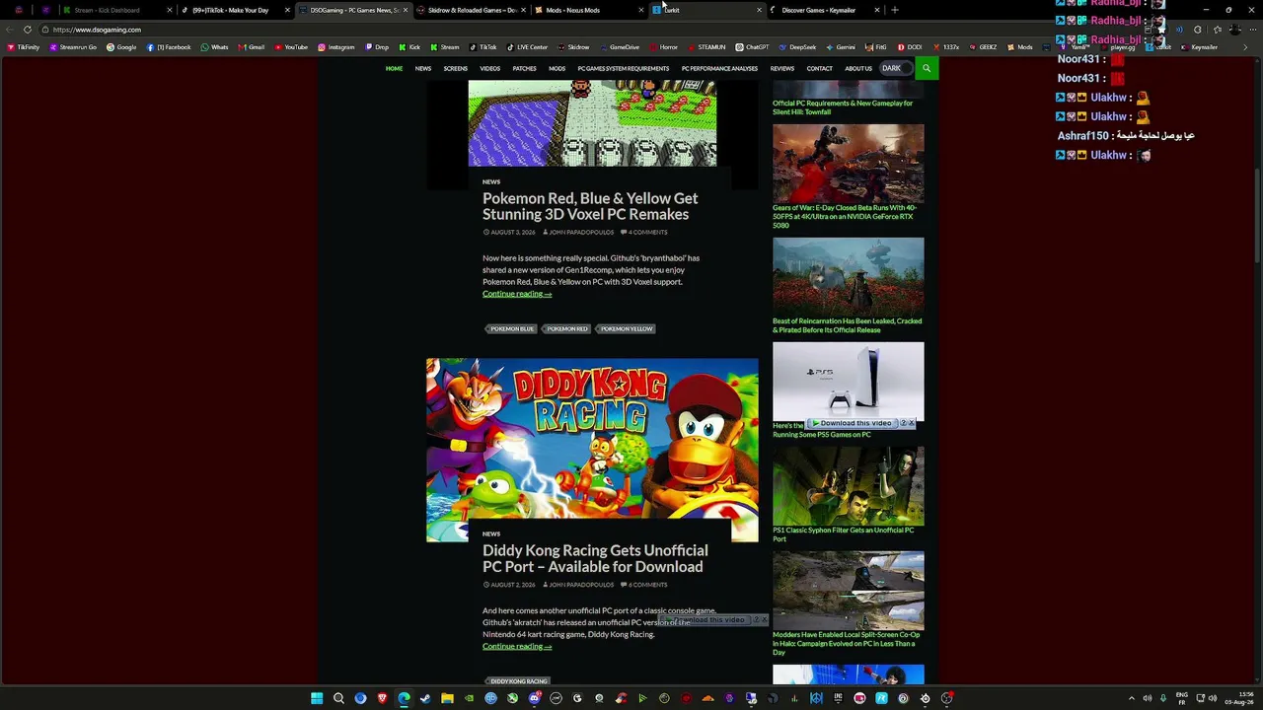Open File Explorer from the taskbar
This screenshot has height=710, width=1263.
point(447,698)
